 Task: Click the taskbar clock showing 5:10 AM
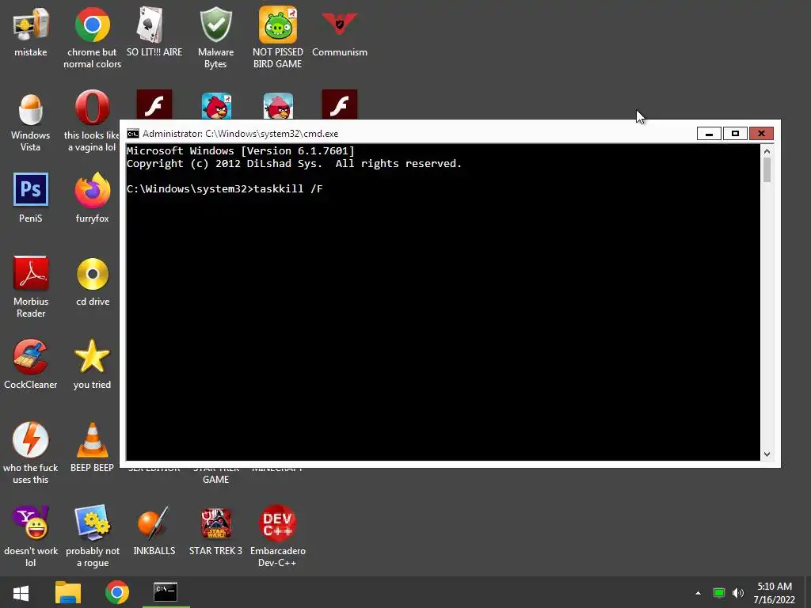(775, 593)
